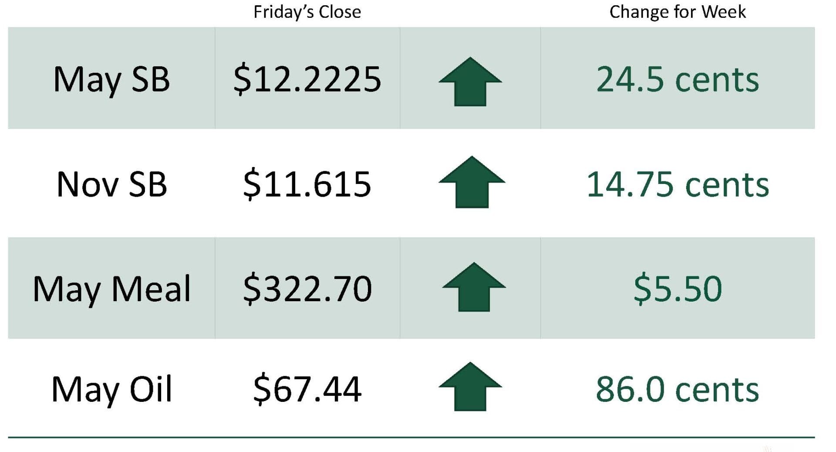
Task: Click the May SB row label
Action: (x=111, y=79)
